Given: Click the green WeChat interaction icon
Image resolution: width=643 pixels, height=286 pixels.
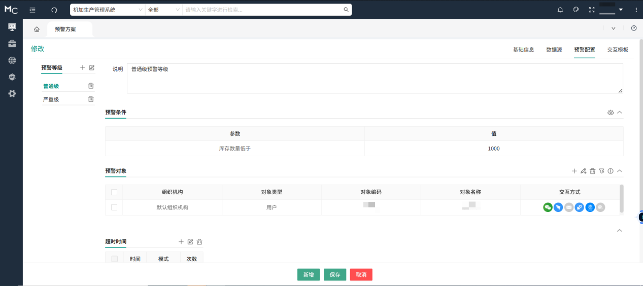Looking at the screenshot, I should point(548,207).
